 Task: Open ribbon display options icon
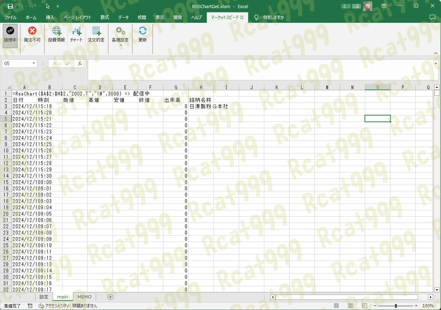[384, 6]
